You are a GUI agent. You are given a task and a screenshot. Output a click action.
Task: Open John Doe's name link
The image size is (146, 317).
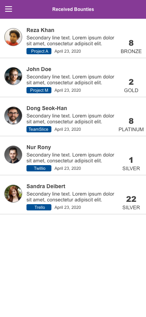(39, 69)
